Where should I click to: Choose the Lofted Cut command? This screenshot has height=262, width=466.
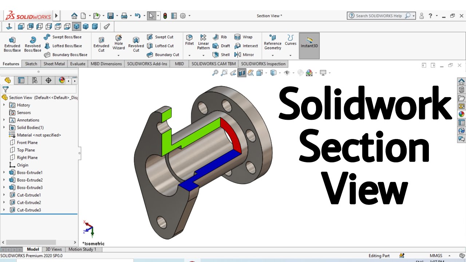click(x=160, y=46)
